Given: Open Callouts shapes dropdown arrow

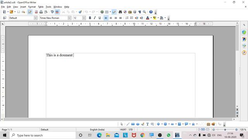Looking at the screenshot, I should [x=190, y=124].
